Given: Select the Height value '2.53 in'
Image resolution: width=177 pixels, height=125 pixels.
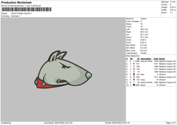Looking at the screenshot, I should click(x=173, y=7).
